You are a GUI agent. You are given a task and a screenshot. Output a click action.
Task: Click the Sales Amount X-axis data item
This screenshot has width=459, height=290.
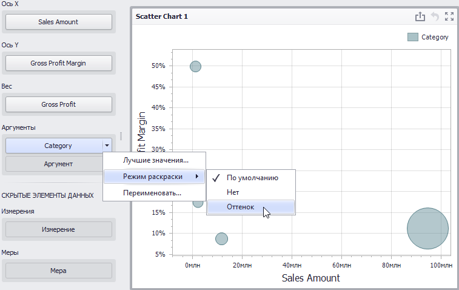pyautogui.click(x=59, y=22)
